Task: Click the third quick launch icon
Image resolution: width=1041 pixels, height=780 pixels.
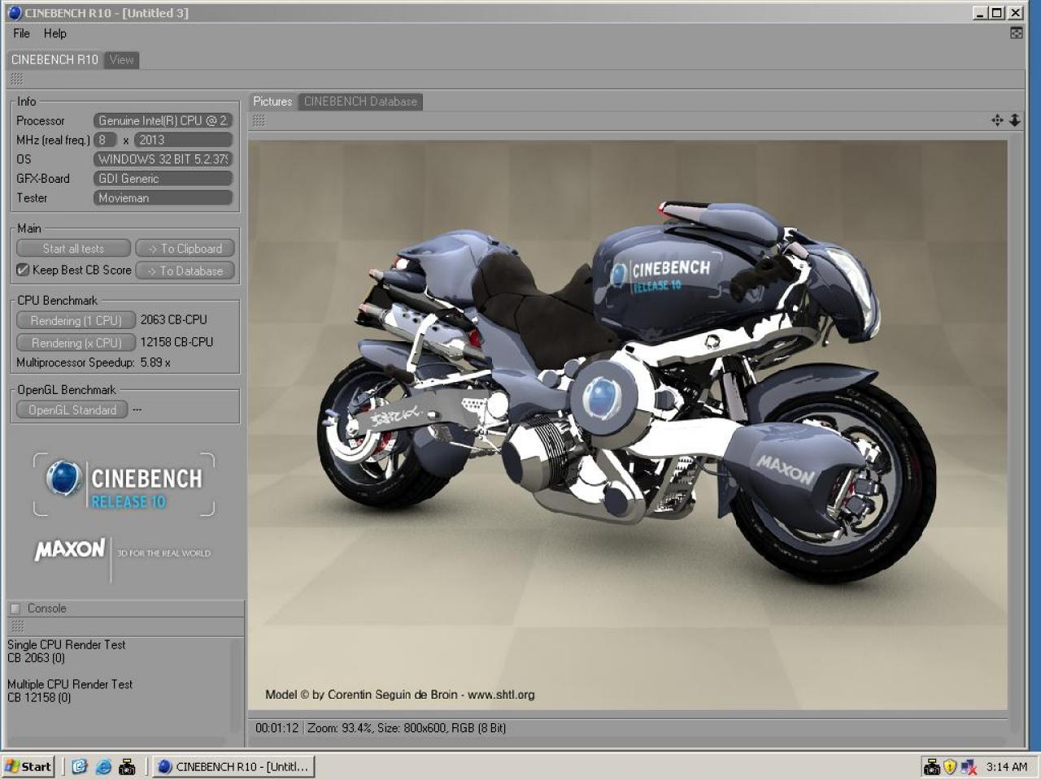Action: point(127,766)
